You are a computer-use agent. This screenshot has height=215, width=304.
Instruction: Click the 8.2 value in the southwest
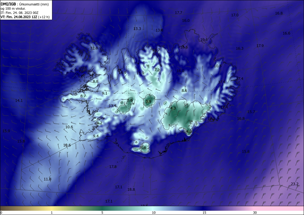[99, 123]
